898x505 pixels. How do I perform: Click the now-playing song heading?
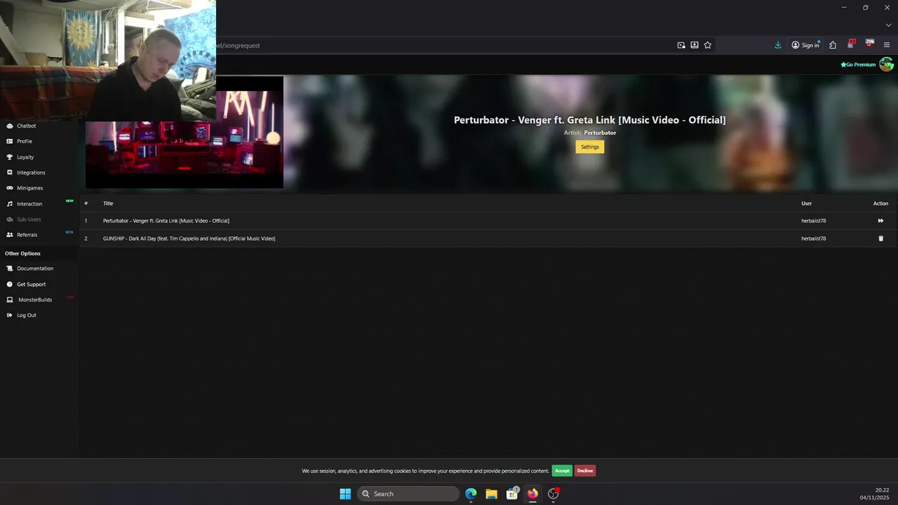(589, 120)
